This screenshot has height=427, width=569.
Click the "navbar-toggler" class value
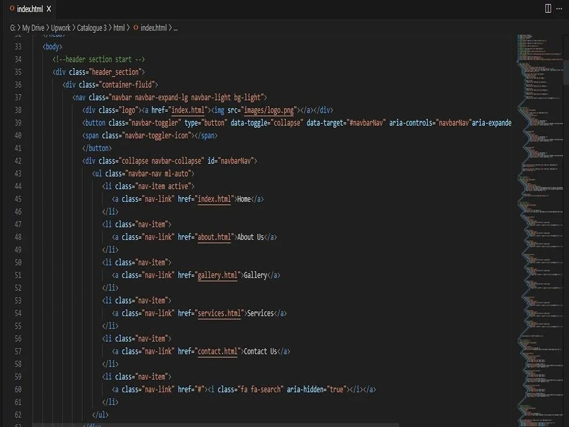pos(155,123)
